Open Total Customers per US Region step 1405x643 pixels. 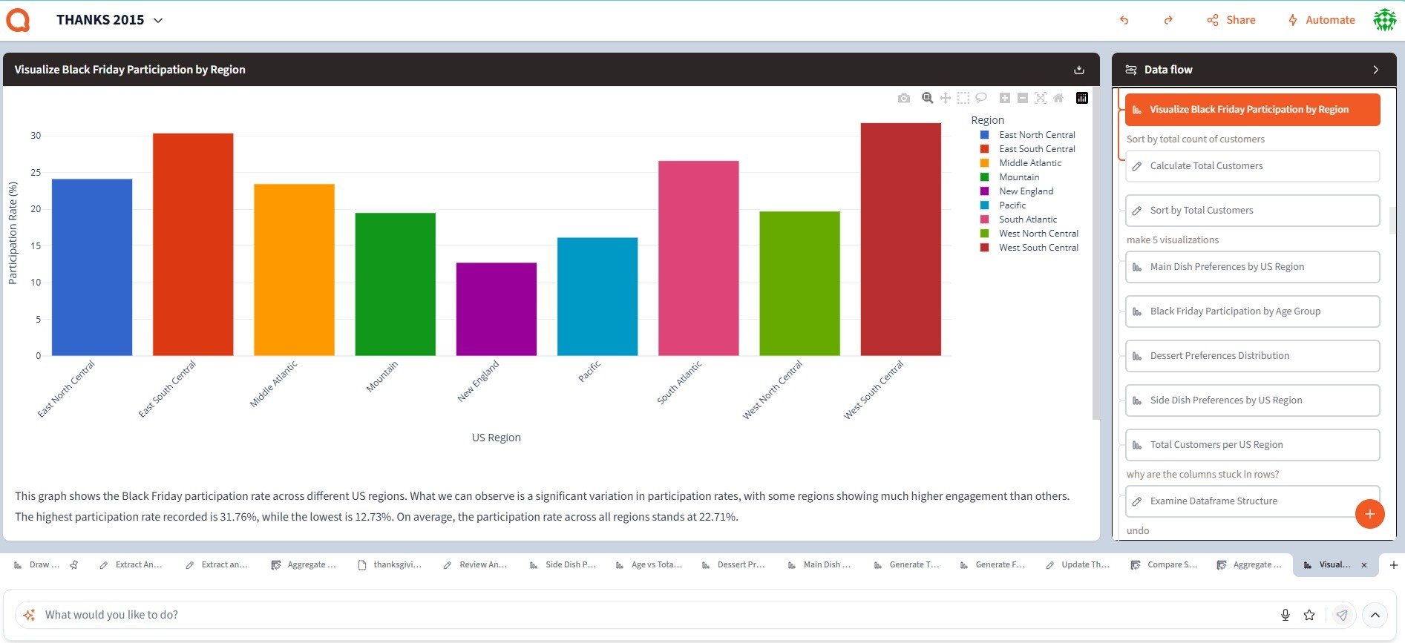point(1252,445)
